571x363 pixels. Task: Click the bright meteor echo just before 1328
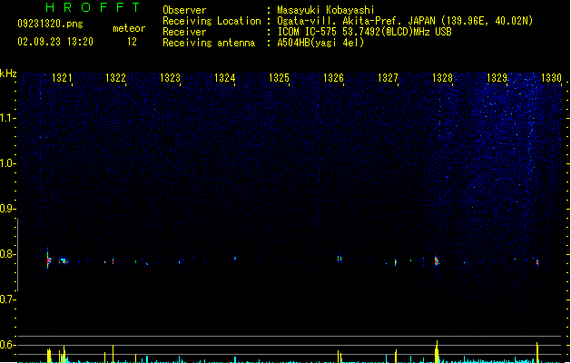pyautogui.click(x=437, y=260)
